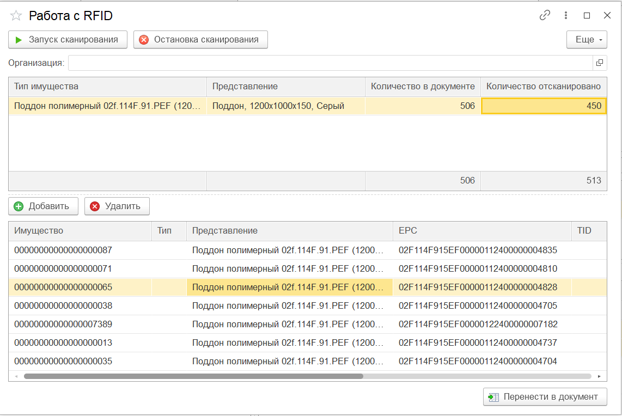Click the EPC column header
The image size is (622, 416).
tap(481, 231)
